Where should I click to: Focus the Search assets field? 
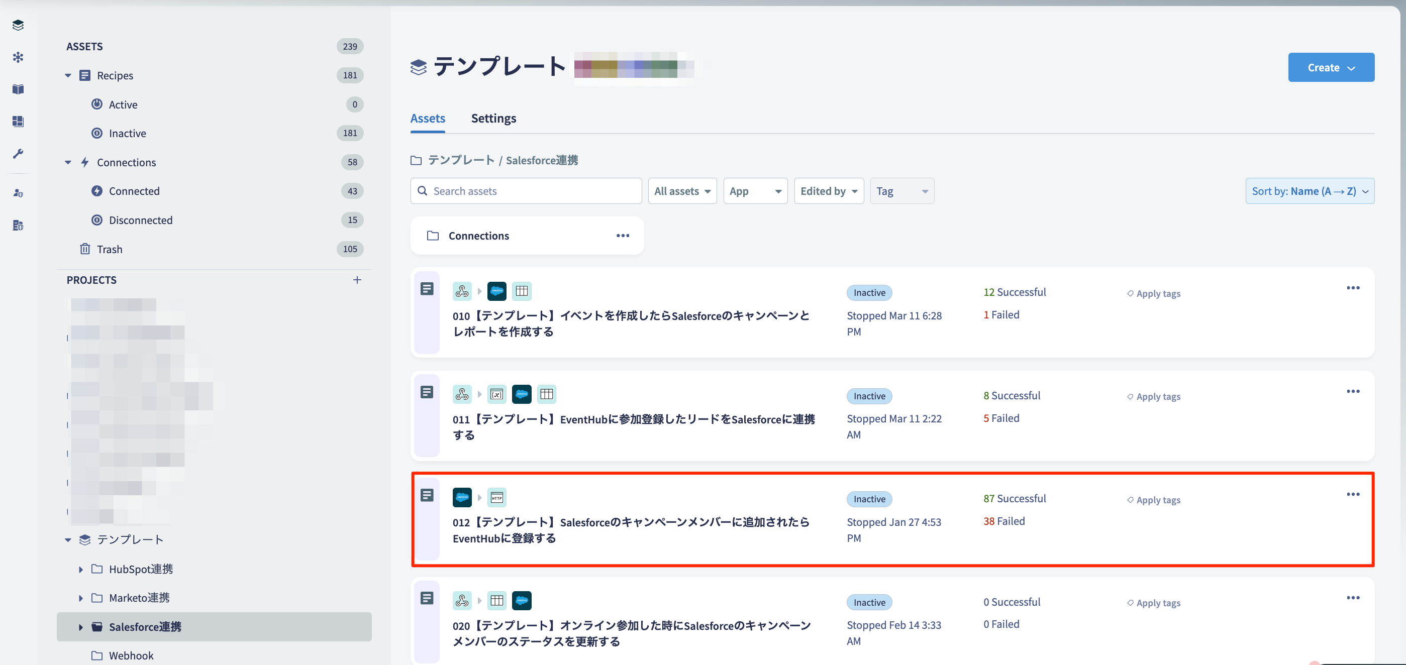[526, 191]
